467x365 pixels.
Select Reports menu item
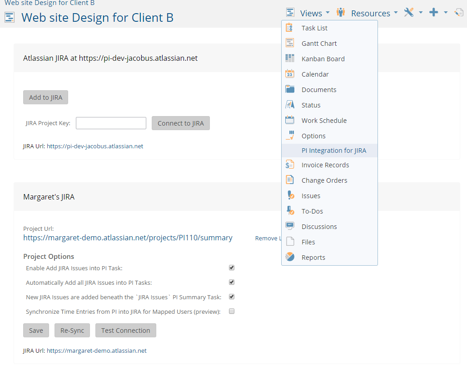pos(329,258)
